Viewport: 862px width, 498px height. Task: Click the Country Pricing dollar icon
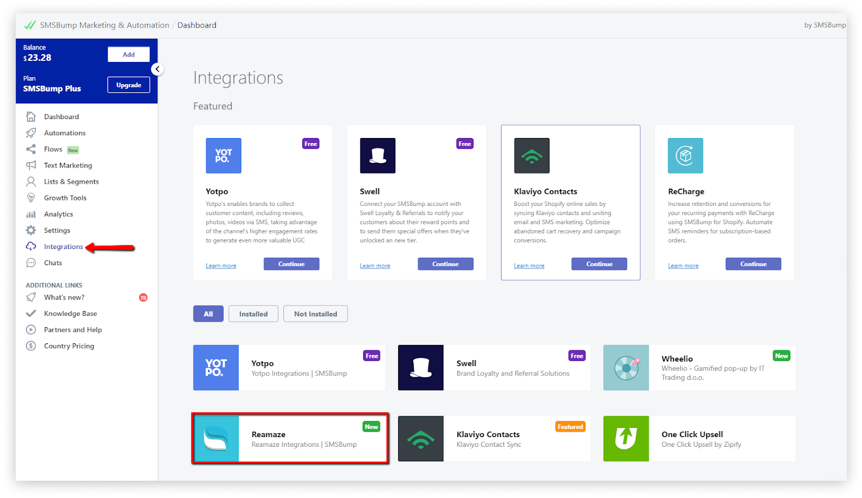coord(31,345)
